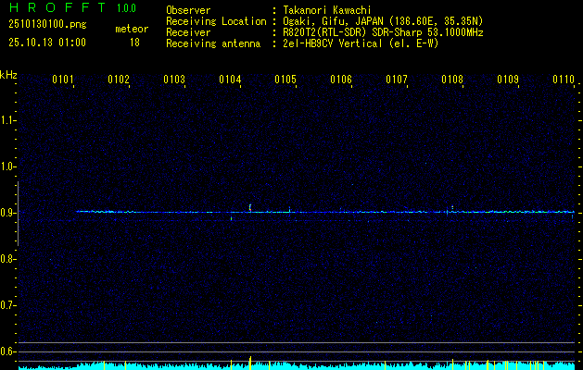Click the meteor count value 18
The image size is (583, 370).
134,43
